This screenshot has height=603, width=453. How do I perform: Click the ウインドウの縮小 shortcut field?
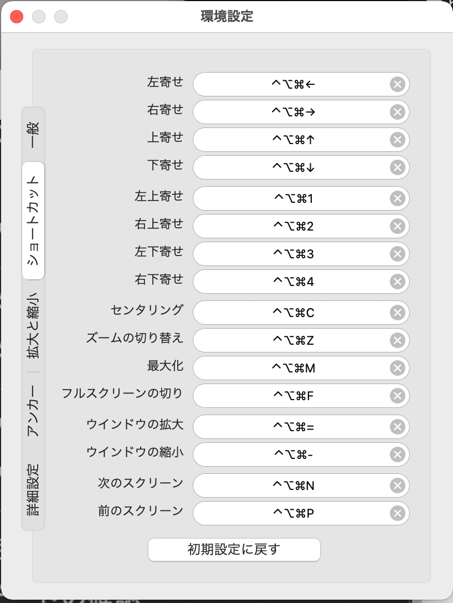point(292,454)
